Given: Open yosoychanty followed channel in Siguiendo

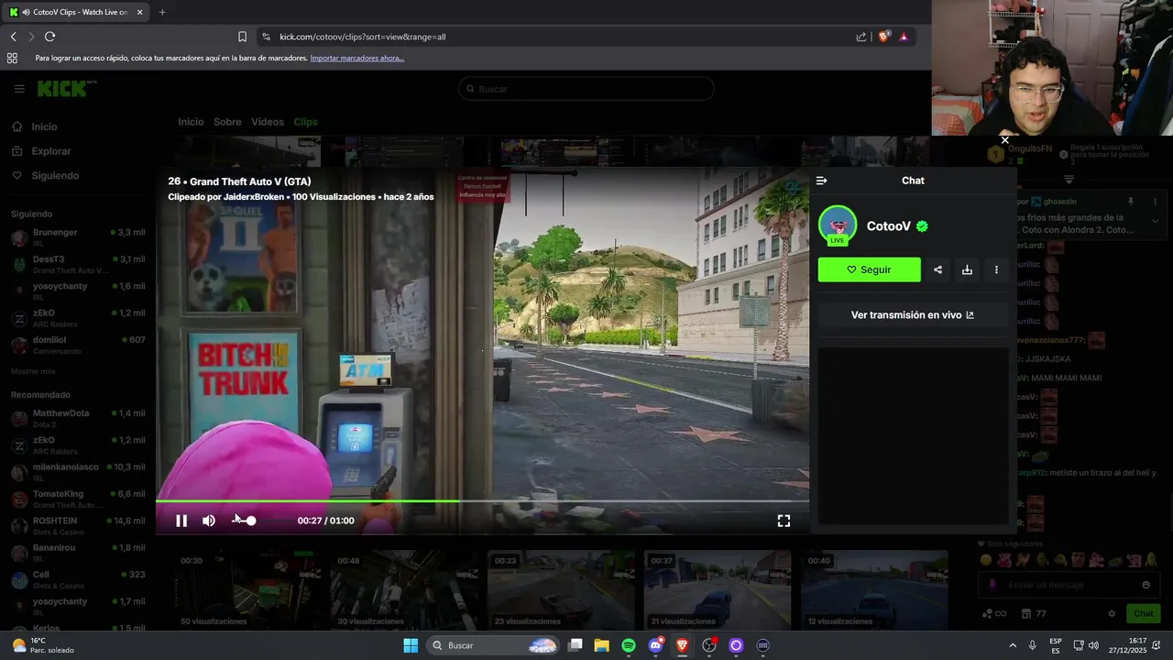Looking at the screenshot, I should pos(79,291).
